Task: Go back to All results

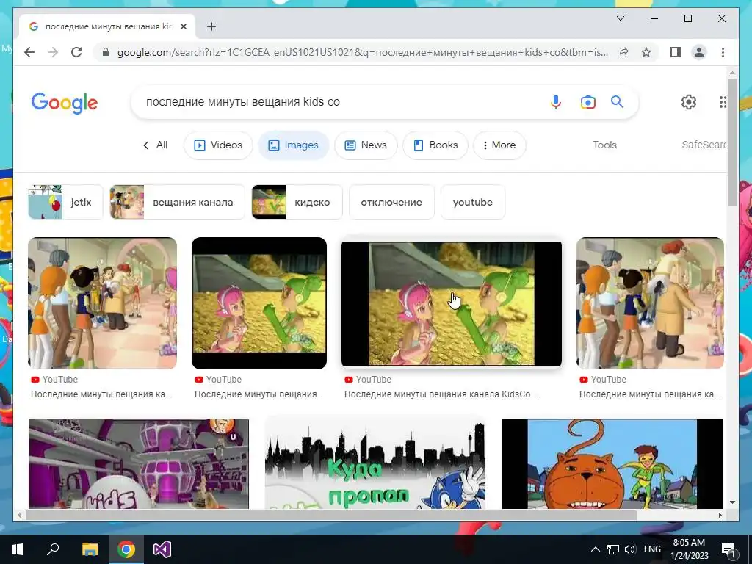Action: pyautogui.click(x=156, y=145)
